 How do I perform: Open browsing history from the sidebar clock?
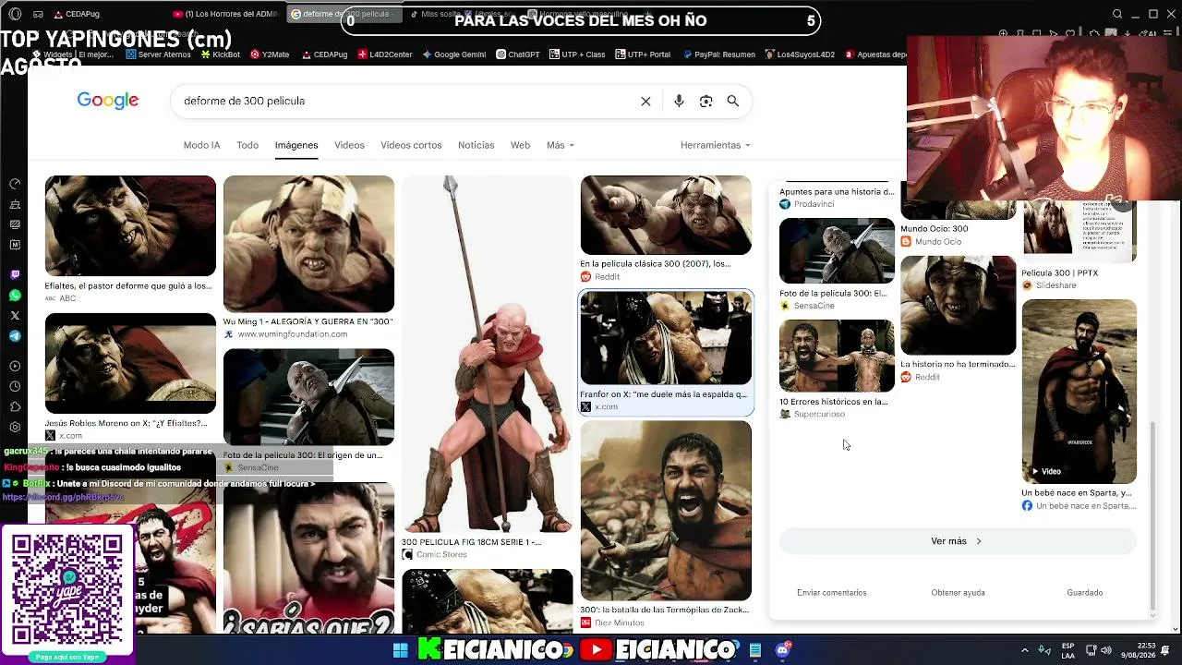click(x=15, y=386)
